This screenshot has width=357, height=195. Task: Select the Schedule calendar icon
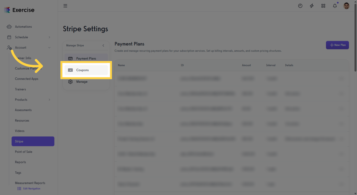coord(9,37)
